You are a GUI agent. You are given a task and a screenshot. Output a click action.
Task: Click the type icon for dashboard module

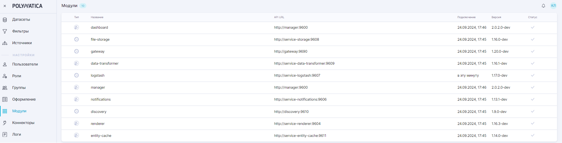pos(76,27)
